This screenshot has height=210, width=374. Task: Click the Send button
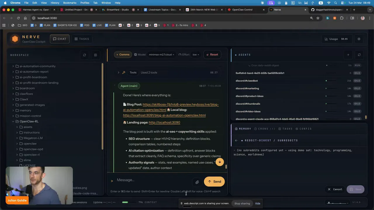(x=214, y=182)
